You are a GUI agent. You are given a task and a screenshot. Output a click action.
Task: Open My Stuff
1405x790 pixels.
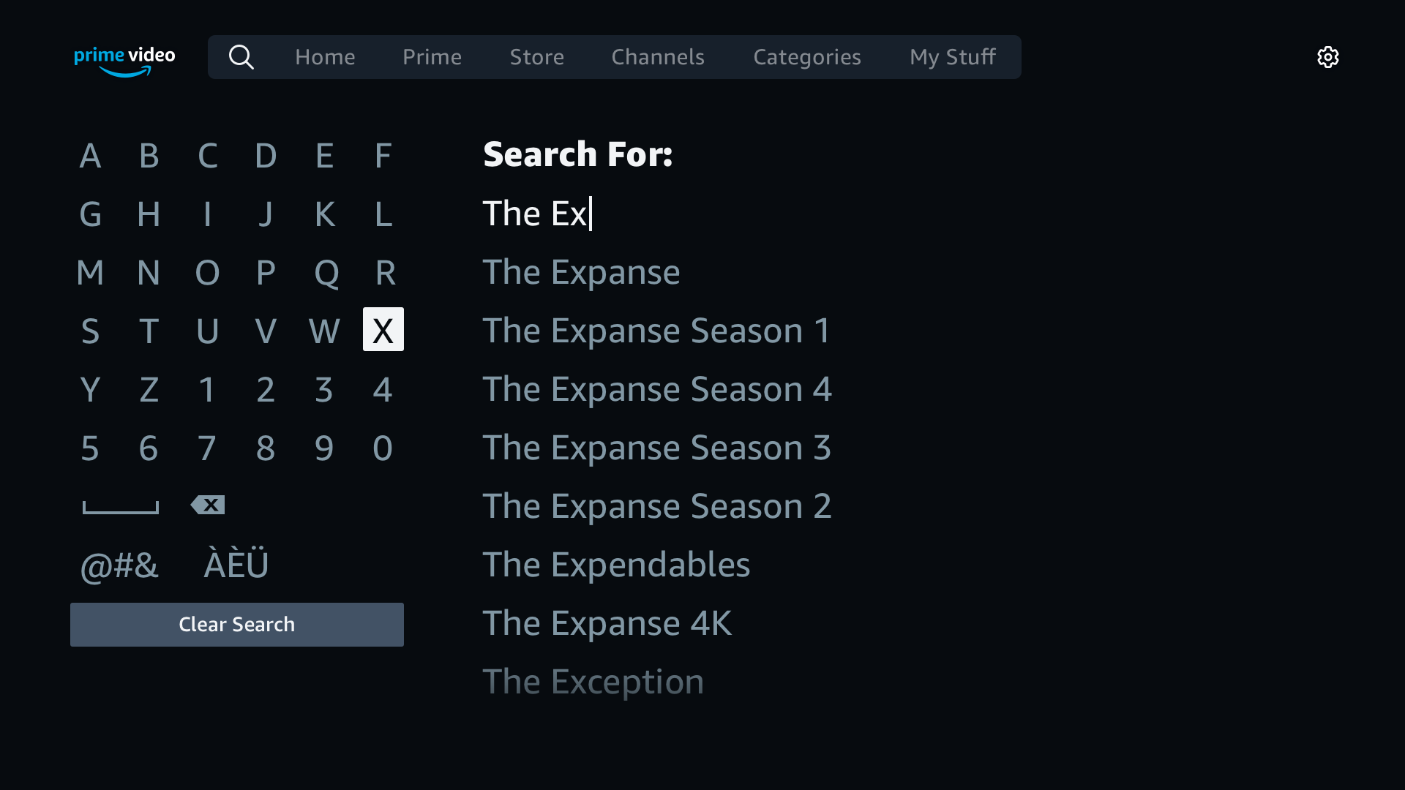coord(952,56)
